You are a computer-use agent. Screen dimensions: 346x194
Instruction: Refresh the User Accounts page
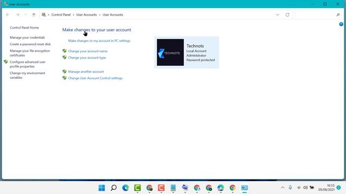tap(287, 15)
